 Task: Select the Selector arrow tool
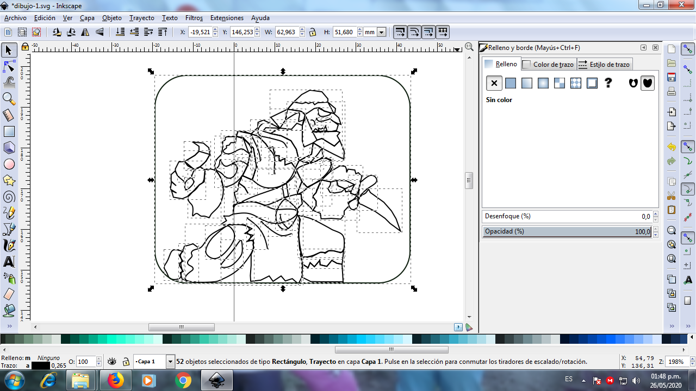click(x=9, y=51)
